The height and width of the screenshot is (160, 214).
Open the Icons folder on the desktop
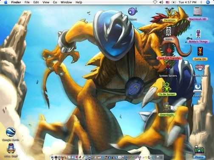(x=169, y=32)
